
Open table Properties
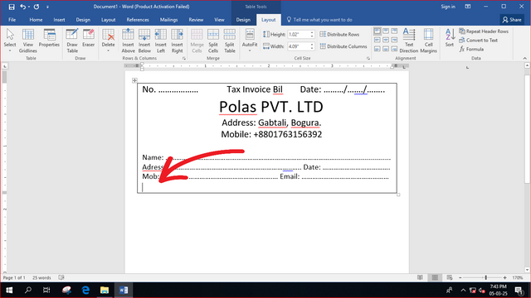pyautogui.click(x=49, y=38)
